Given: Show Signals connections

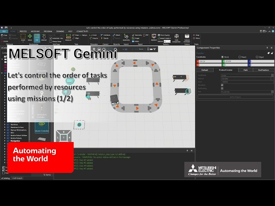Looking at the screenshot, I should pos(104,38).
